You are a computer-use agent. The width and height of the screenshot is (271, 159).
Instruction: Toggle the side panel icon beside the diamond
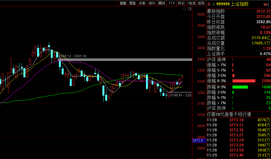coord(189,9)
